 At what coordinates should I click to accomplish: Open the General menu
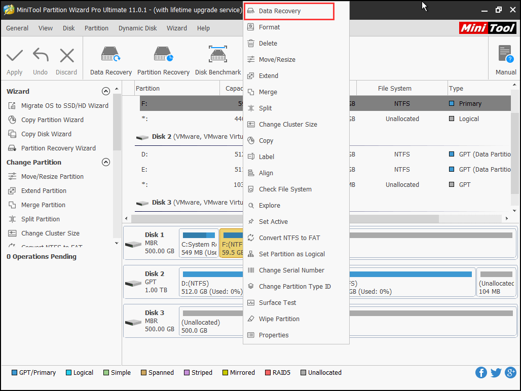(x=17, y=28)
